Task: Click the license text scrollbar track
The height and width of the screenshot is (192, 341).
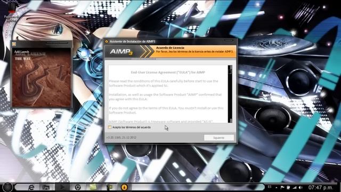Action: pos(230,94)
